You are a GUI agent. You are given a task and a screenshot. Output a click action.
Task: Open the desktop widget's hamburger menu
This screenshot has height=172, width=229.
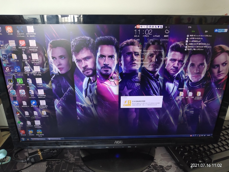(x=166, y=27)
